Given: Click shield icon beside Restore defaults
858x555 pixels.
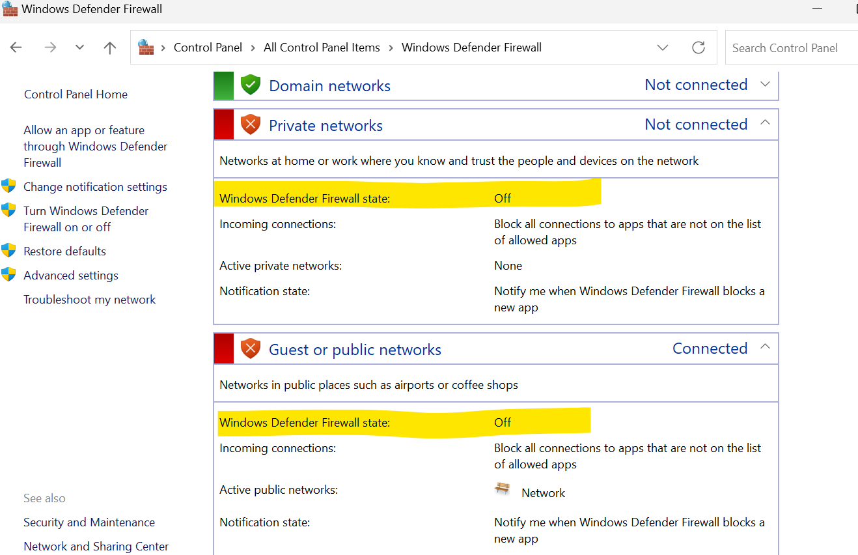Looking at the screenshot, I should 8,250.
